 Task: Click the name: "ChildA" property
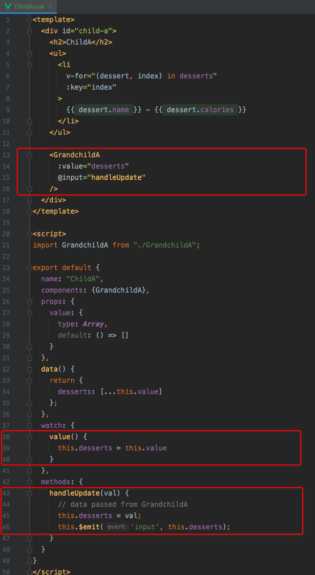[70, 279]
